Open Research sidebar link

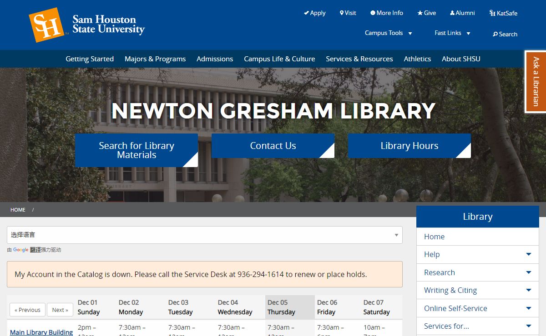(x=439, y=272)
